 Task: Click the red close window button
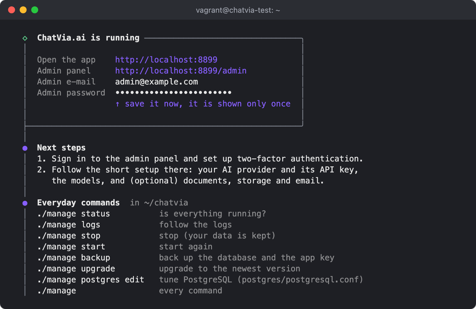[x=12, y=10]
